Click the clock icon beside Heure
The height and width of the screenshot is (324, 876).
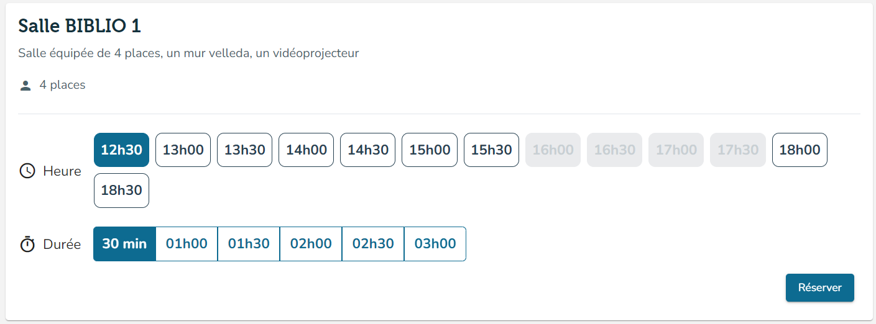[27, 171]
